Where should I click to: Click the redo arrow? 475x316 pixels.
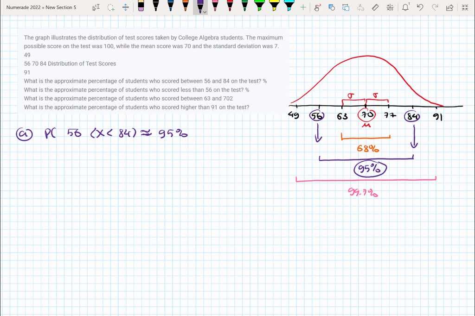pos(434,7)
